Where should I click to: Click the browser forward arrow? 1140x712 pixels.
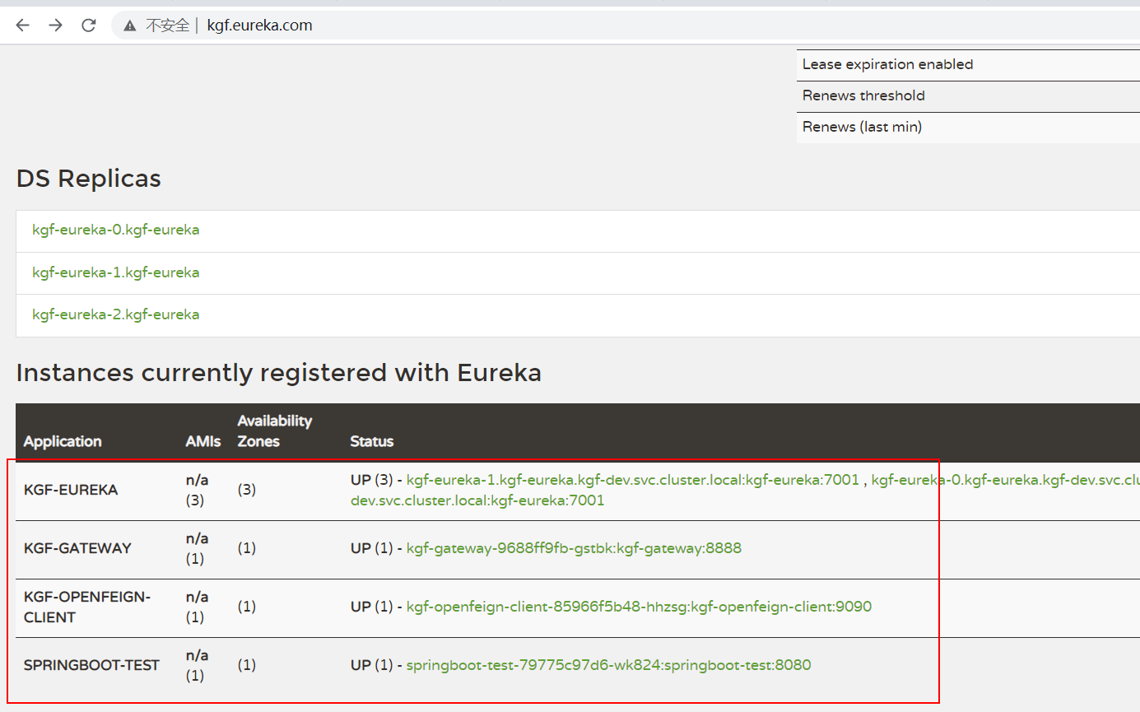[55, 26]
